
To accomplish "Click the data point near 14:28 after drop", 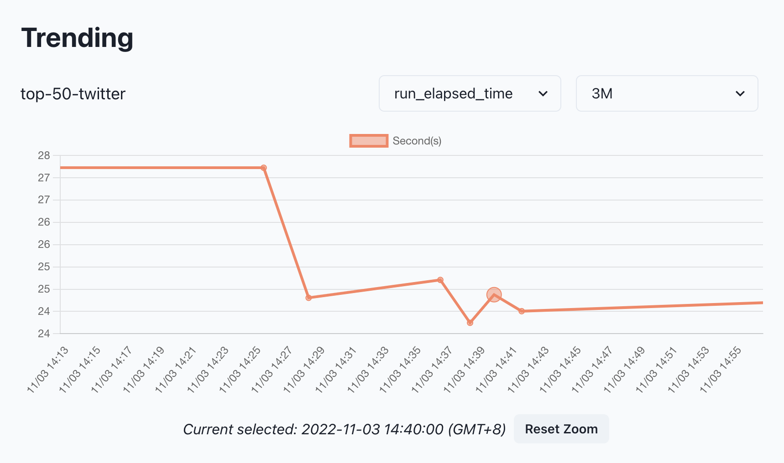I will click(x=308, y=298).
